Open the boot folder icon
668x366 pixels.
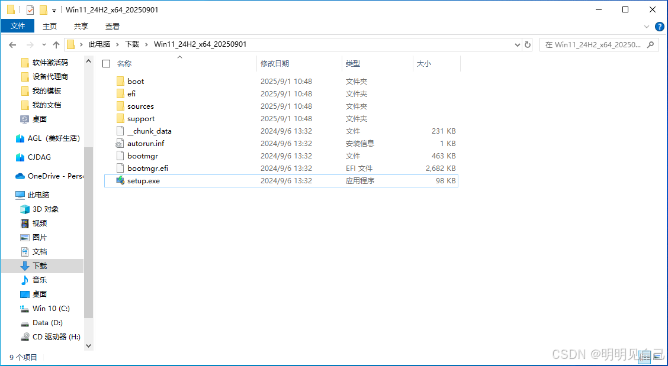pos(120,81)
